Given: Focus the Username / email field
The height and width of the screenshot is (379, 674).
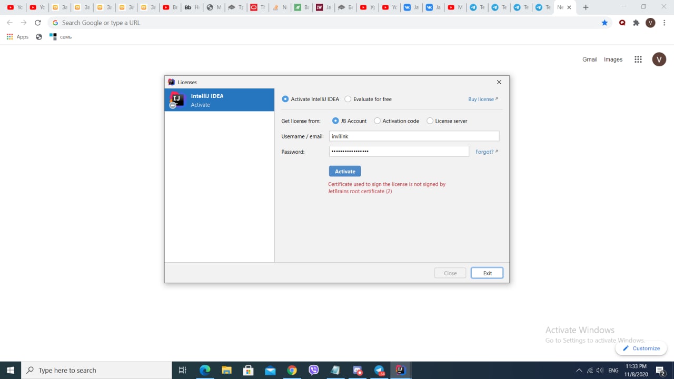Looking at the screenshot, I should [414, 136].
